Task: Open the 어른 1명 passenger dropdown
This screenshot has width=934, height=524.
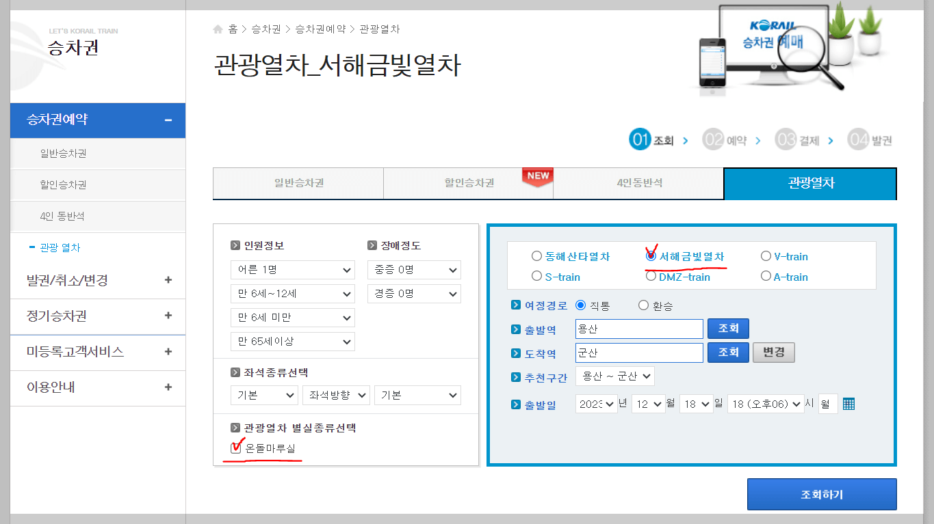Action: [x=292, y=269]
